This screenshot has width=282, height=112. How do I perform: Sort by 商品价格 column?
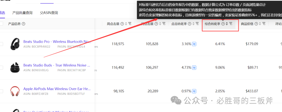pyautogui.click(x=260, y=24)
